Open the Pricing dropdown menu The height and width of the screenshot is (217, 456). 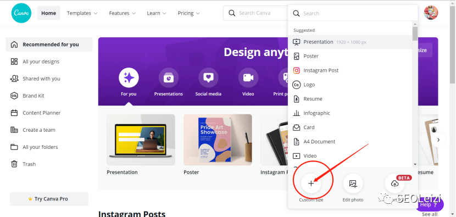pyautogui.click(x=189, y=13)
